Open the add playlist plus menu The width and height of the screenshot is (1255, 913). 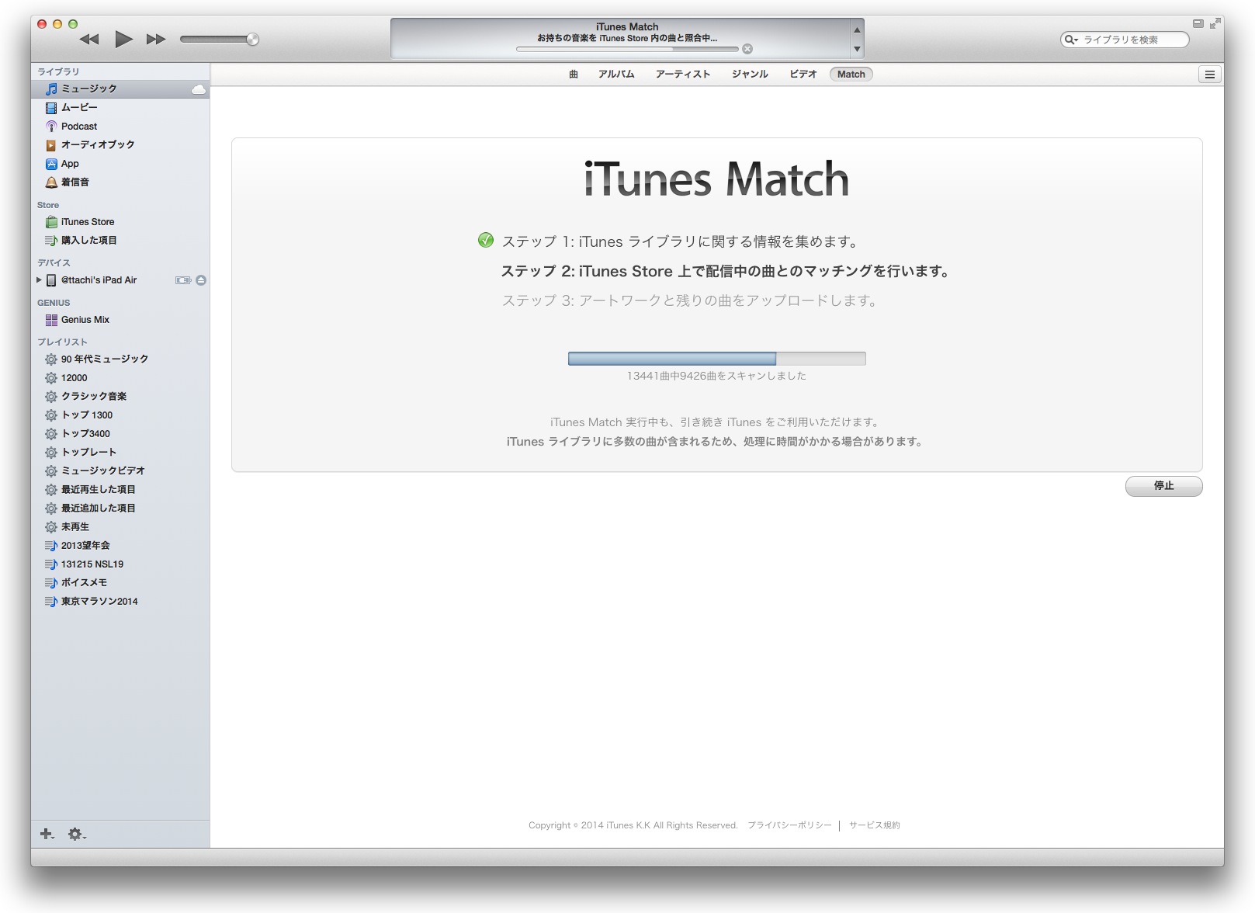pyautogui.click(x=47, y=834)
